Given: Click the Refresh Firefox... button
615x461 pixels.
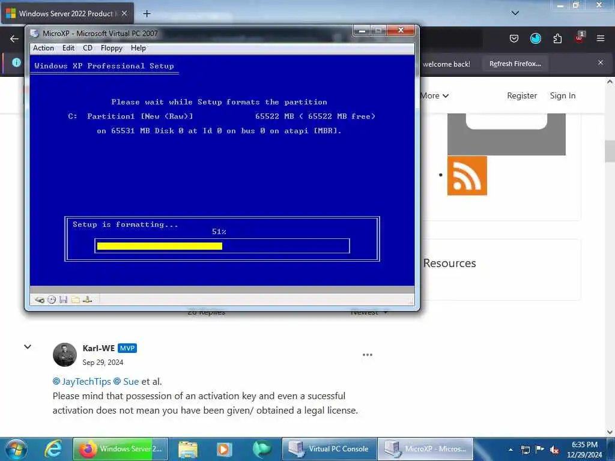Looking at the screenshot, I should 515,64.
